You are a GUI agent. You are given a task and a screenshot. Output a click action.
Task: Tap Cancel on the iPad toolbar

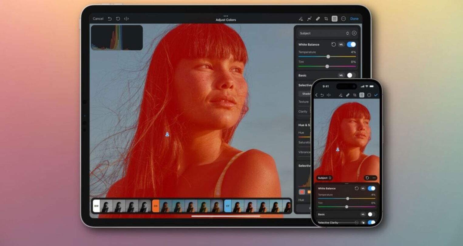98,19
